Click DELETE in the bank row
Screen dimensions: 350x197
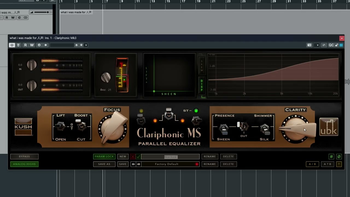click(x=228, y=157)
